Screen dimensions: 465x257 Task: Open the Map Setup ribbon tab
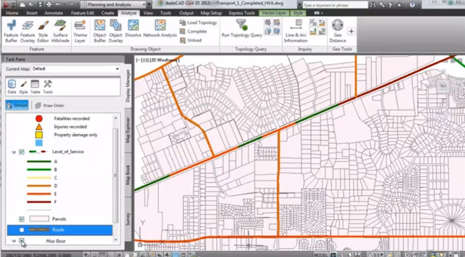pos(211,13)
